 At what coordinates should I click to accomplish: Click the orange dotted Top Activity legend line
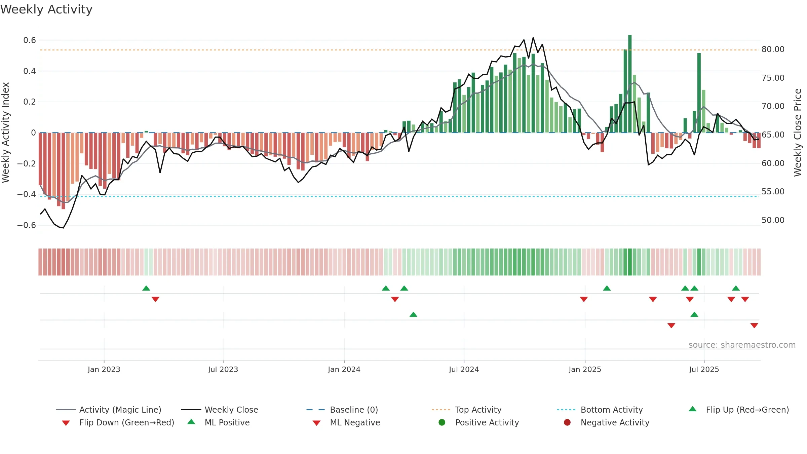[441, 410]
